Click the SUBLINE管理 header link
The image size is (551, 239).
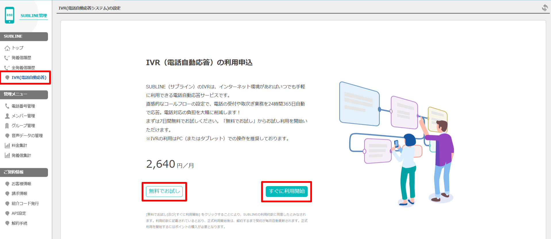[x=34, y=15]
